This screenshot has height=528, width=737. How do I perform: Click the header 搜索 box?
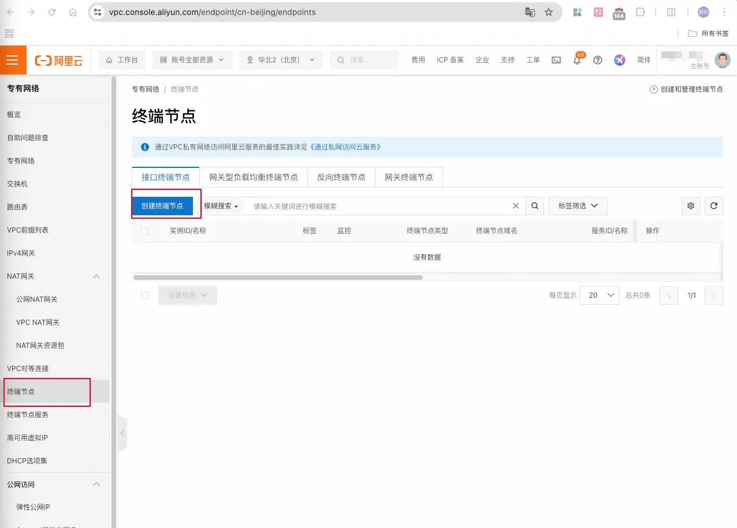[364, 60]
